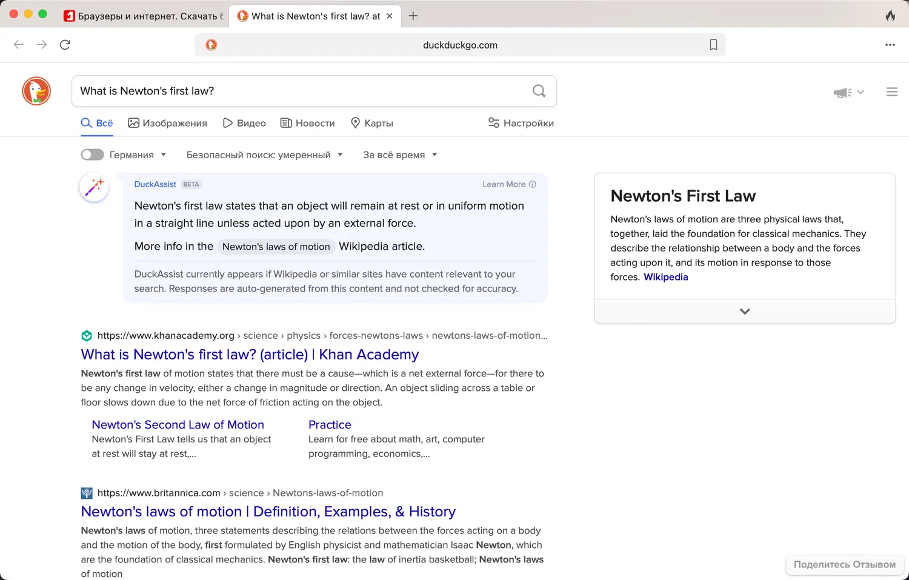
Task: Toggle the Германия region switch
Action: [92, 155]
